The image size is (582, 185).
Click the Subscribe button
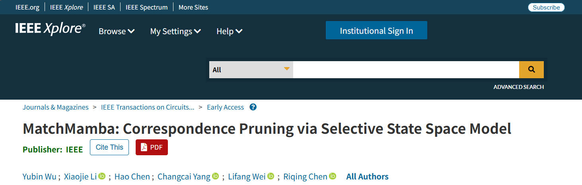[546, 7]
